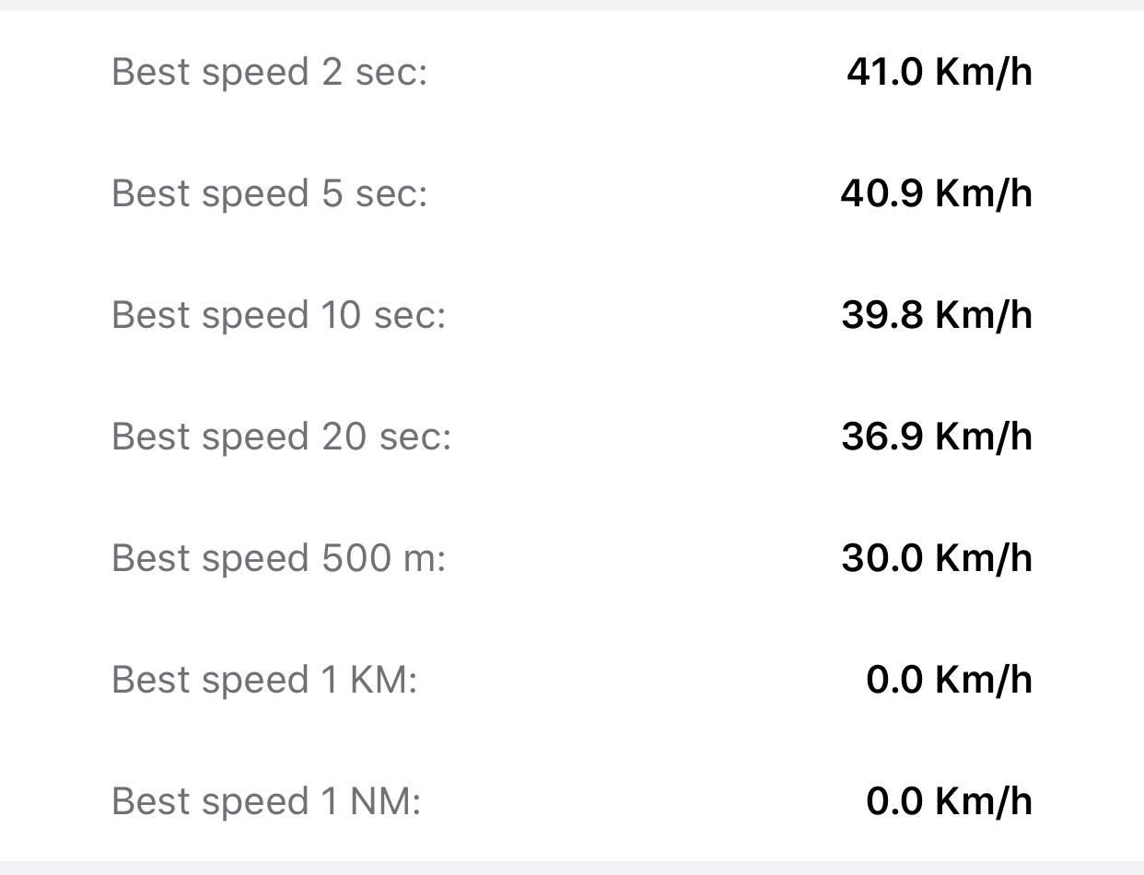The height and width of the screenshot is (875, 1144).
Task: Tap the Km/h unit beside 40.9
Action: point(984,193)
